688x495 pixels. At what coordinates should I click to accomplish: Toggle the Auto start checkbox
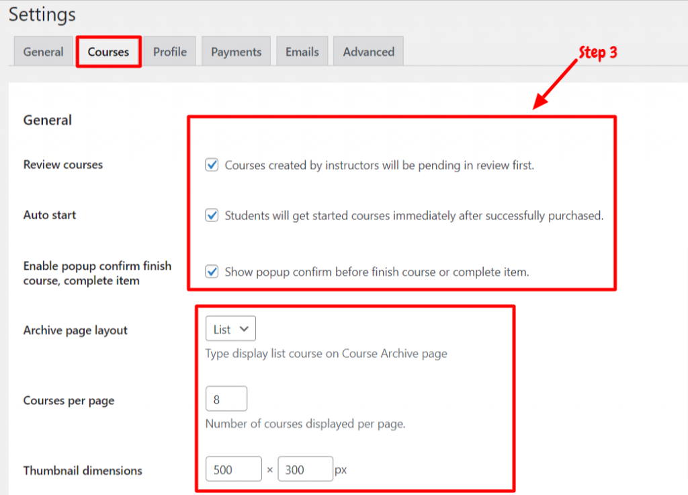(212, 215)
